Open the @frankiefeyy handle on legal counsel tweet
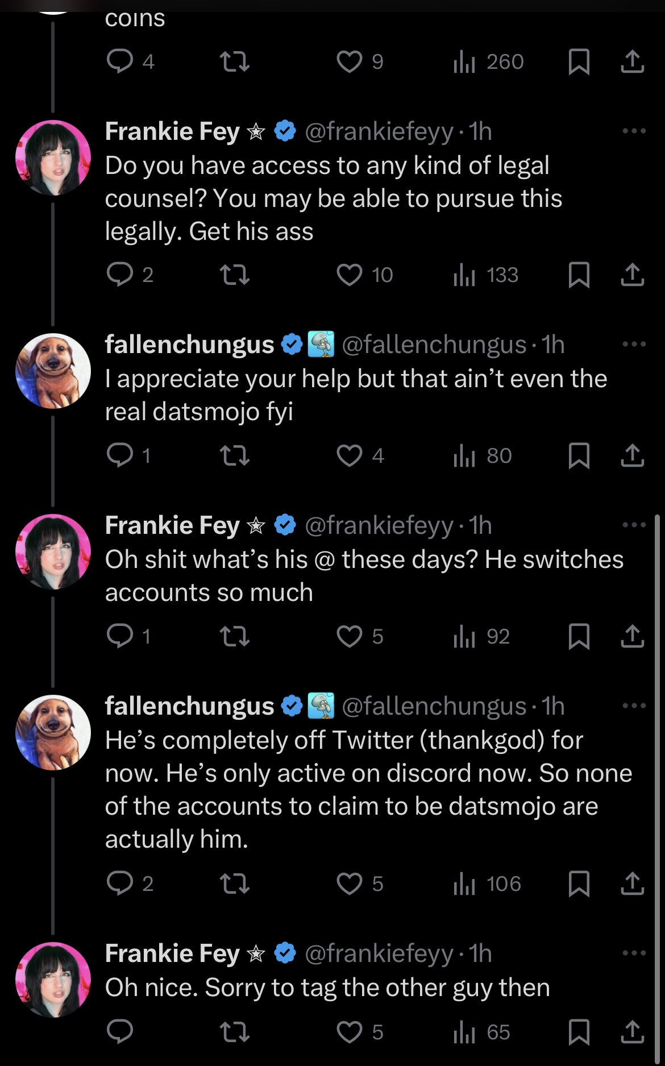Image resolution: width=665 pixels, height=1066 pixels. (379, 132)
